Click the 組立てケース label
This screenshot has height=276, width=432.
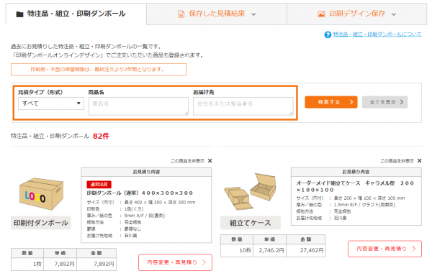tap(250, 223)
